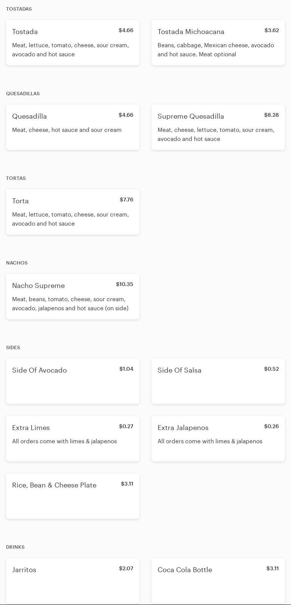Choose the Extra Limes item

point(73,439)
